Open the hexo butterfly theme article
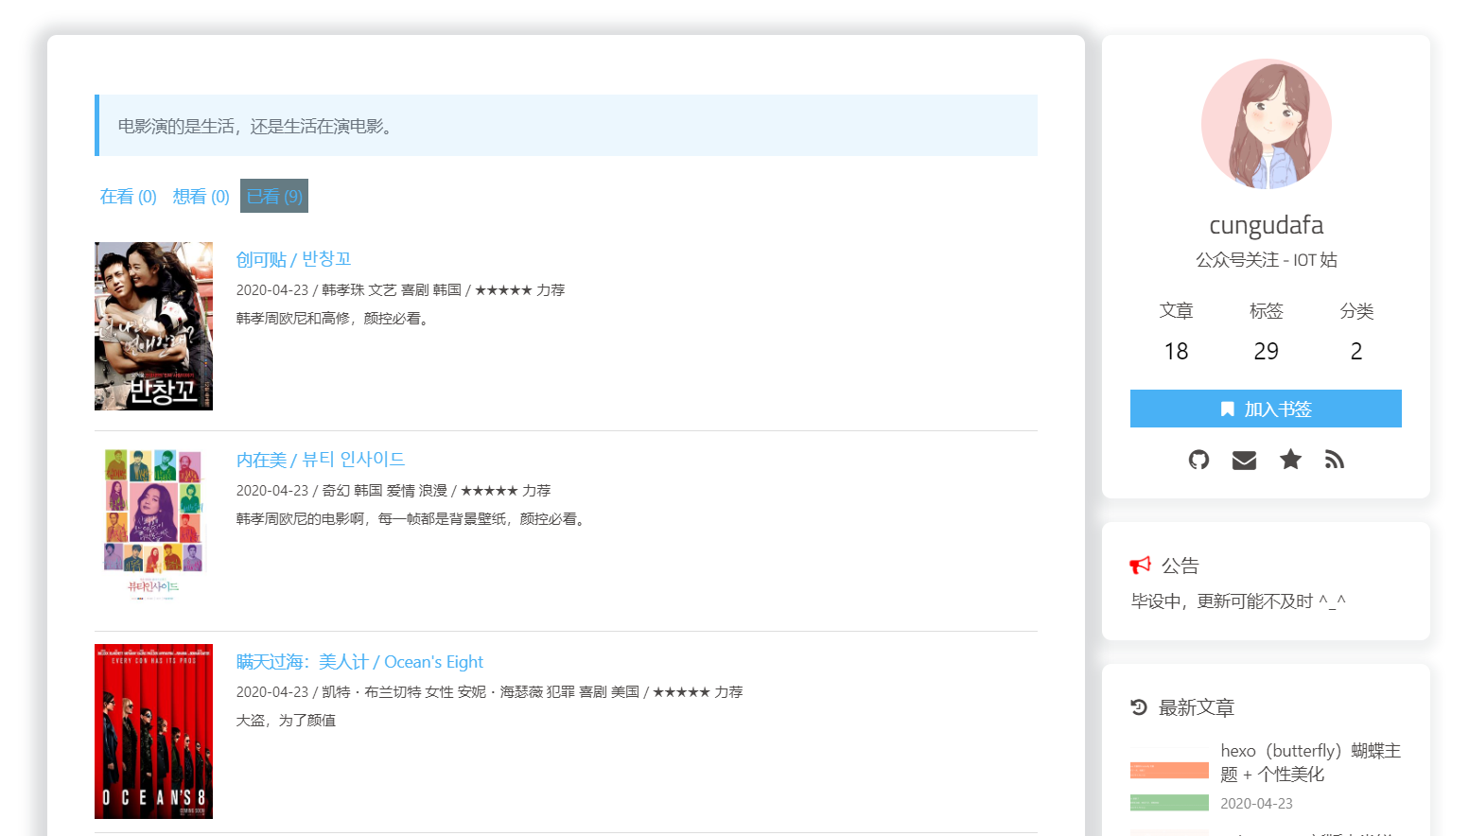1469x836 pixels. [x=1310, y=761]
